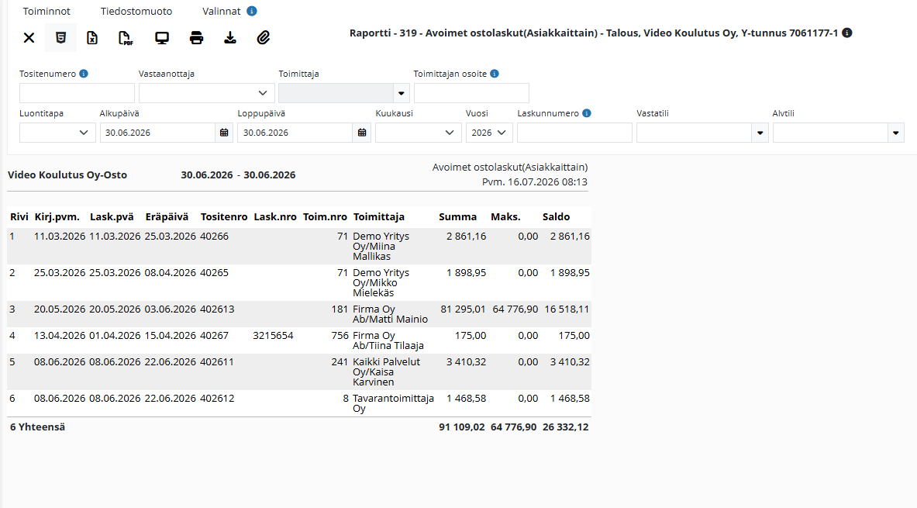The image size is (917, 508).
Task: Open the Vuosi 2026 dropdown
Action: click(489, 133)
